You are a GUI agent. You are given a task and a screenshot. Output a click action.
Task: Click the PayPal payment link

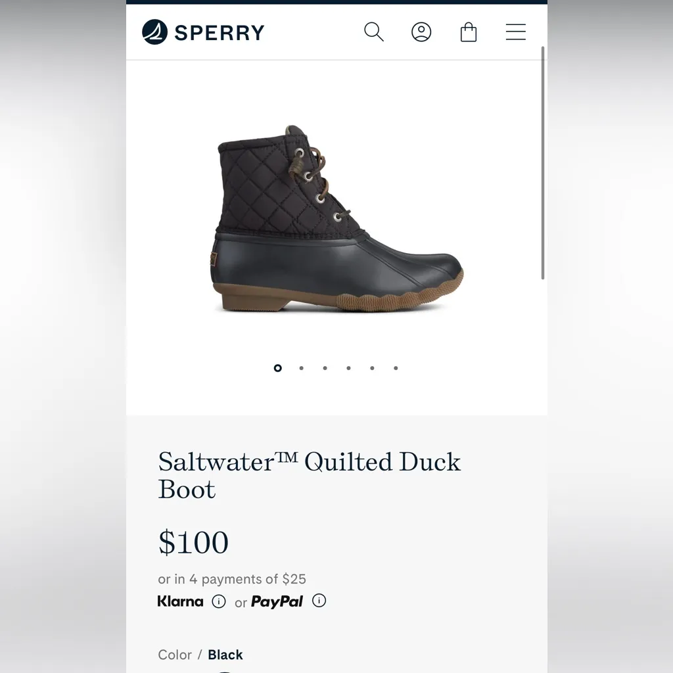point(276,601)
